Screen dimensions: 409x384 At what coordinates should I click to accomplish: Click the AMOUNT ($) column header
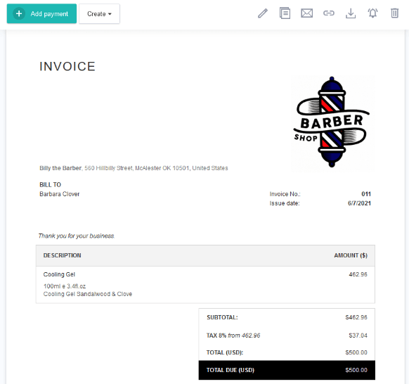(351, 255)
